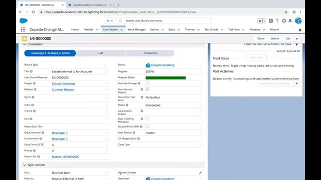
Task: Open browser profile icon
Action: click(x=294, y=12)
